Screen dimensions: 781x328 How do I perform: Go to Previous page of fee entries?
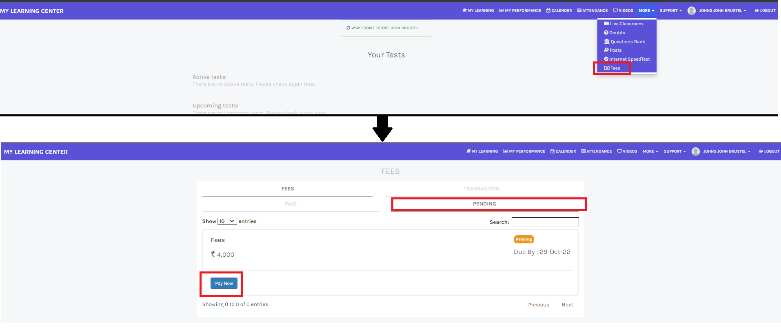539,305
